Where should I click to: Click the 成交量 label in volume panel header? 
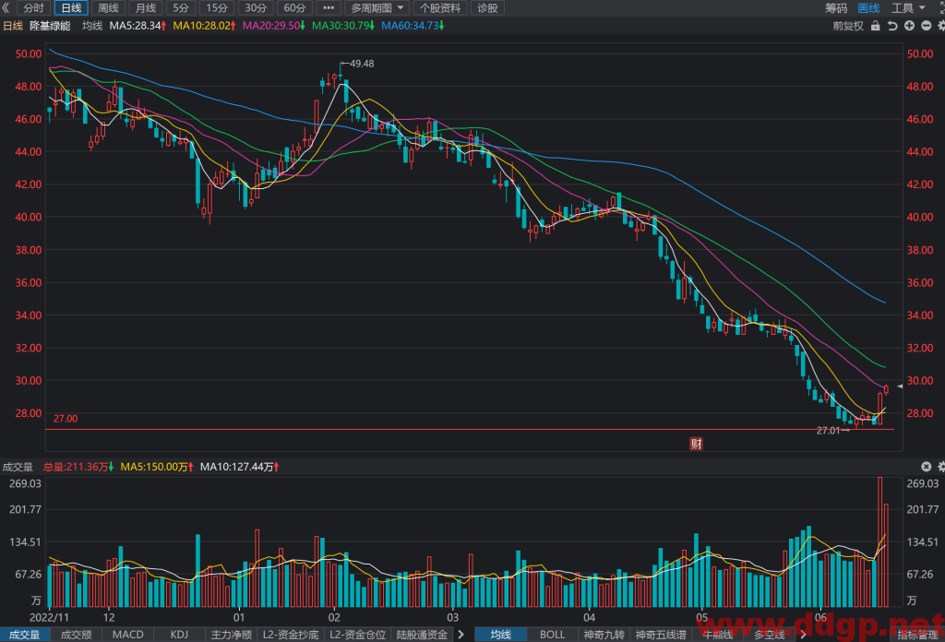point(18,467)
